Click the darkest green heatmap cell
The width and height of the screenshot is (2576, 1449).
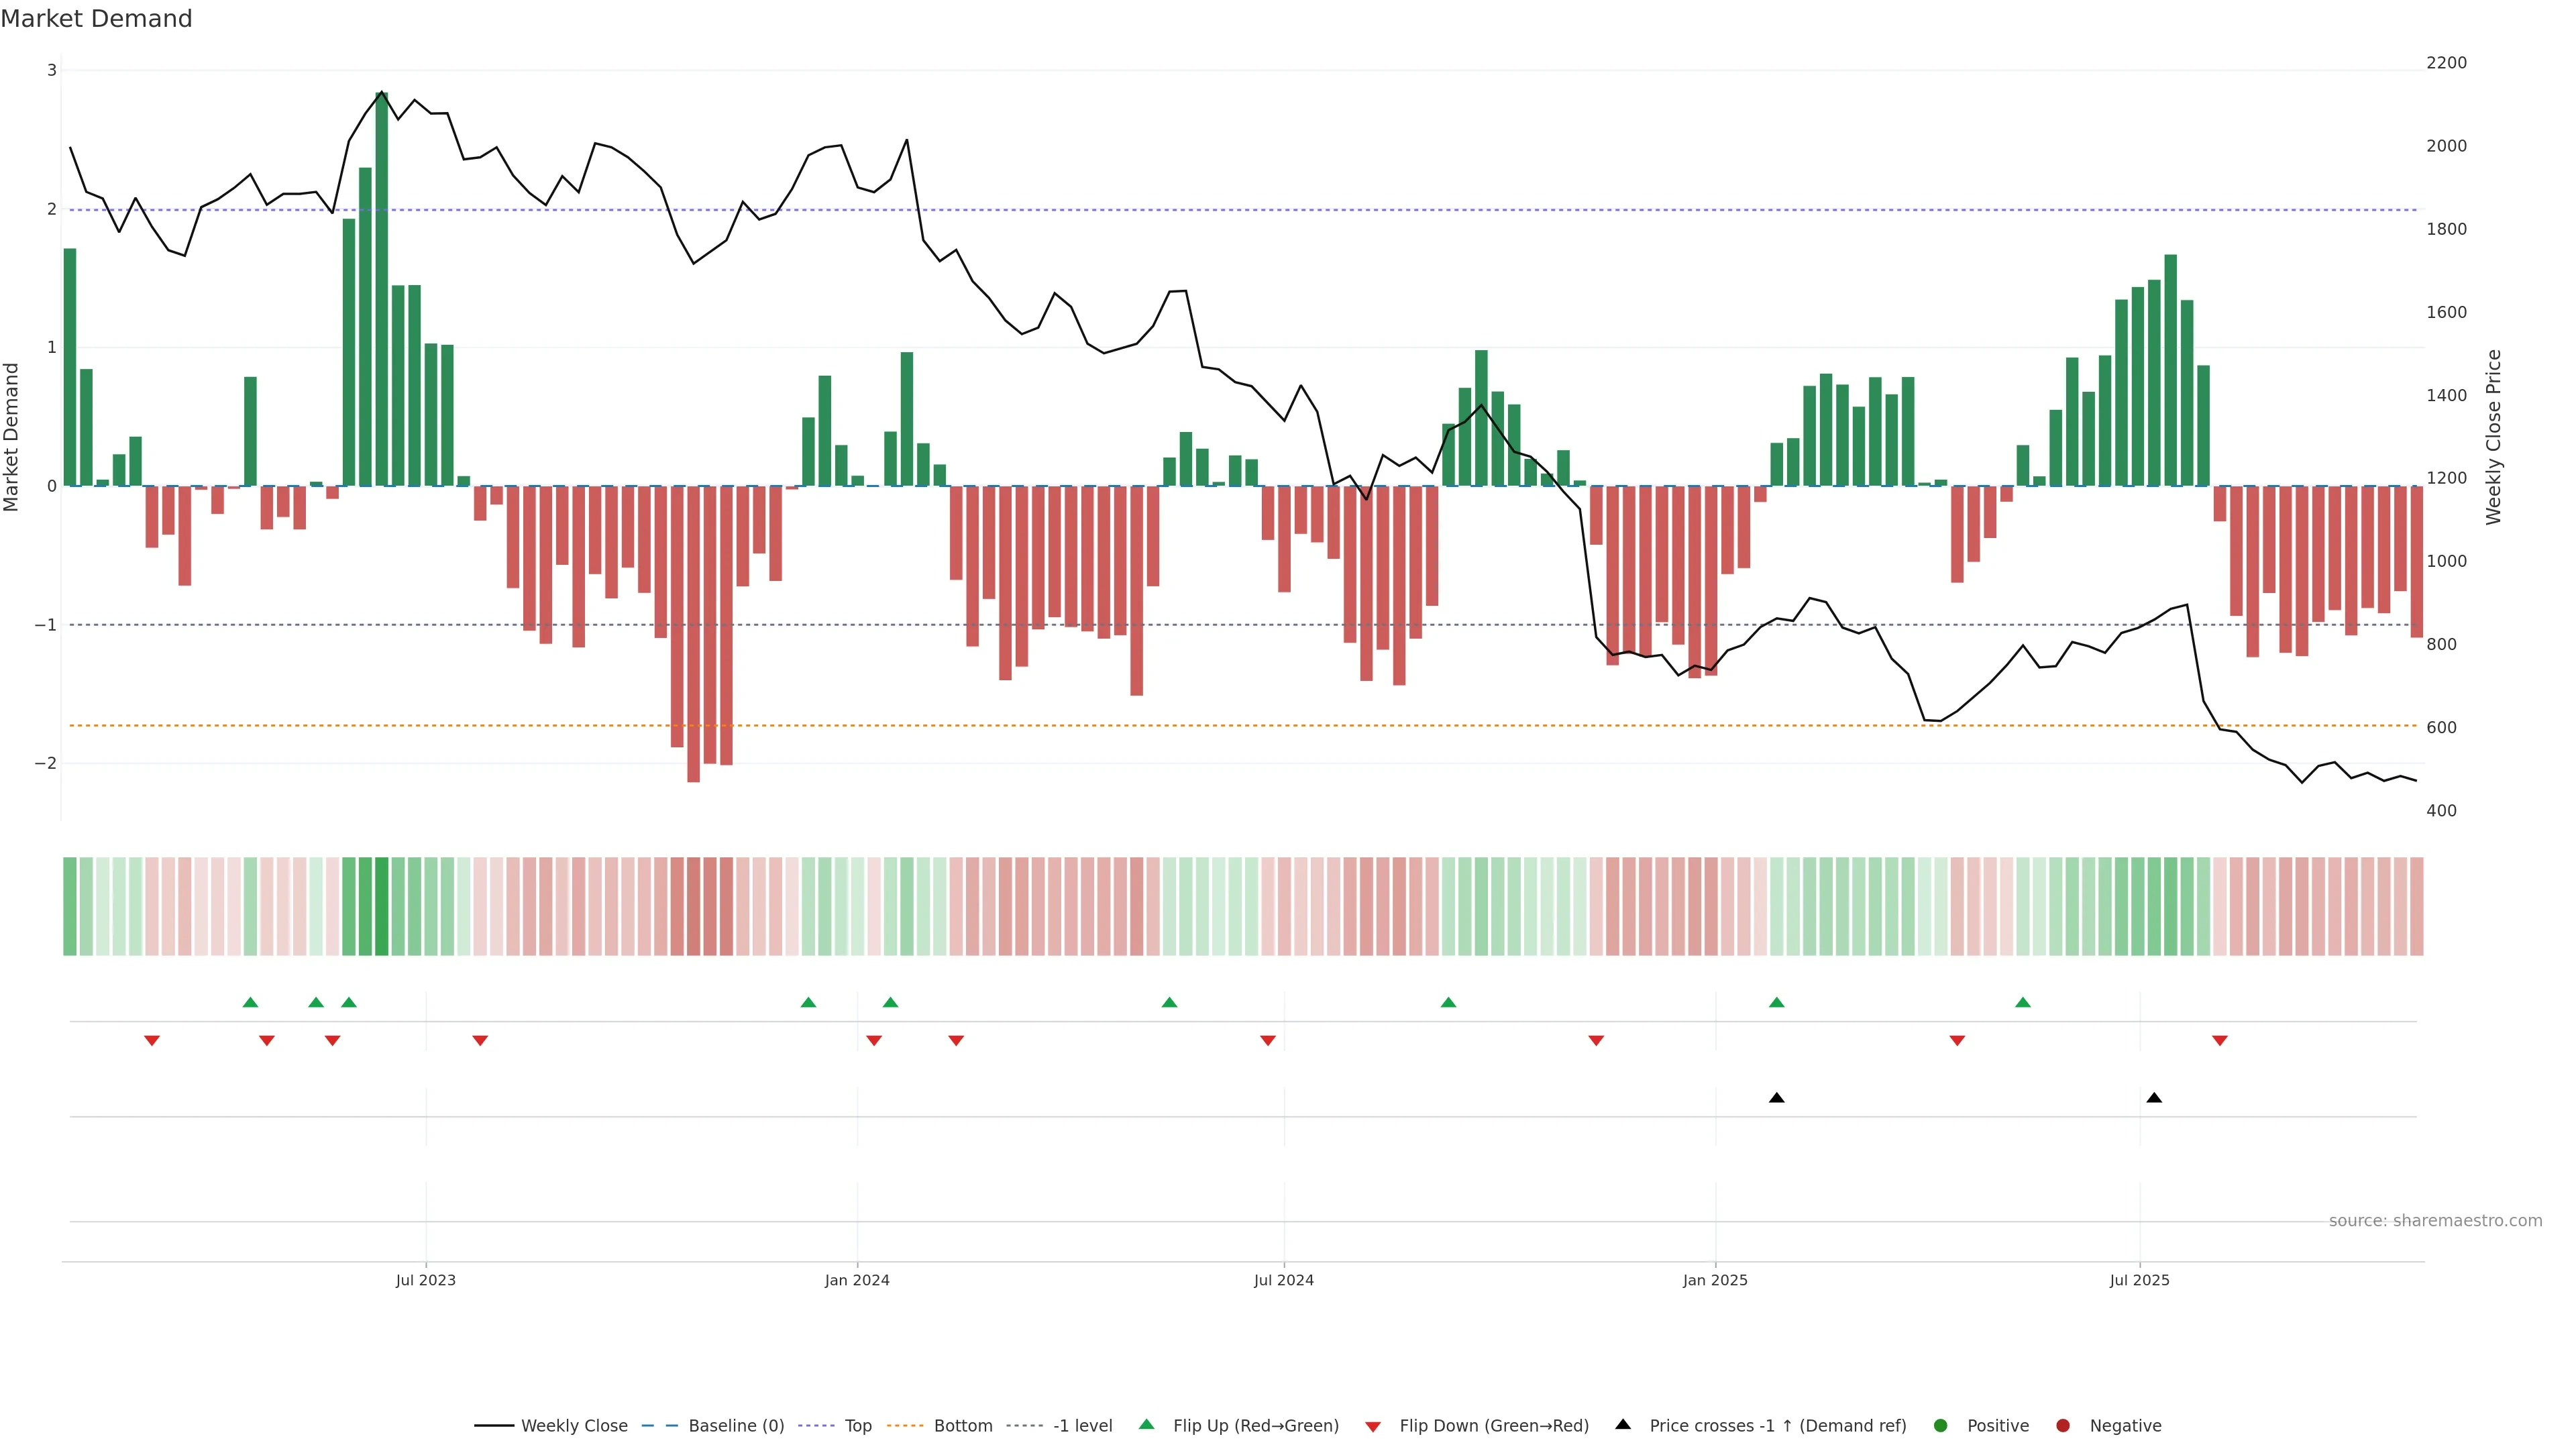tap(381, 906)
